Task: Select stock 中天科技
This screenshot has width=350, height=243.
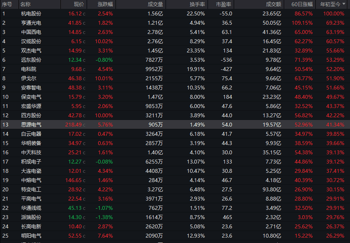Action: tap(31, 153)
